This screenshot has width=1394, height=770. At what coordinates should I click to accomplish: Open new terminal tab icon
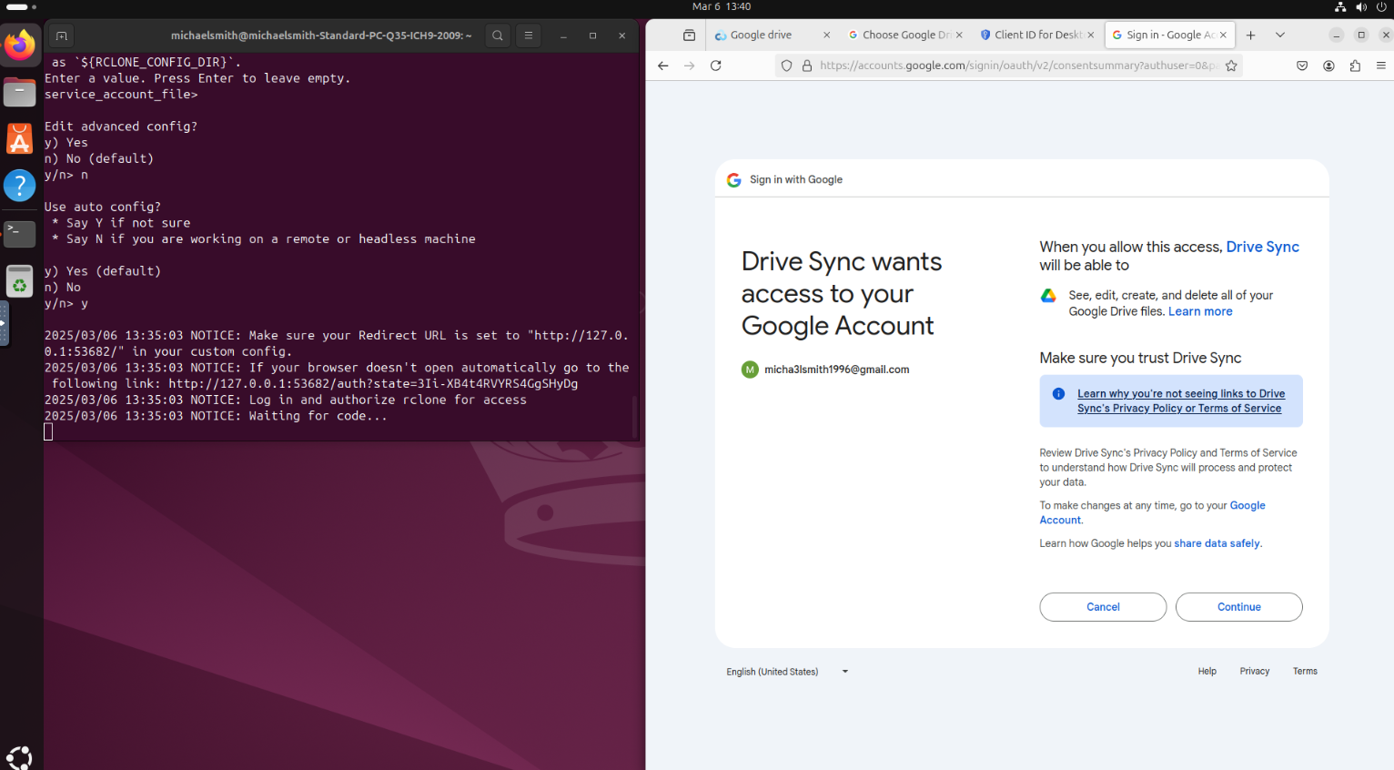click(62, 35)
